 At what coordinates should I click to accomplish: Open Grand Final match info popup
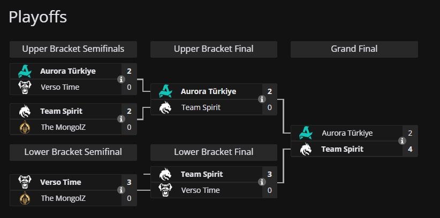click(x=402, y=141)
